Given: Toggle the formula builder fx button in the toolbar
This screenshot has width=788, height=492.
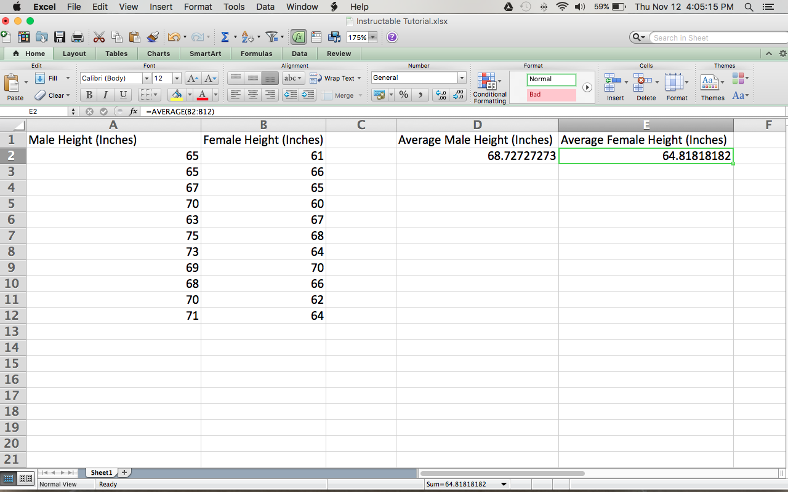Looking at the screenshot, I should click(299, 37).
